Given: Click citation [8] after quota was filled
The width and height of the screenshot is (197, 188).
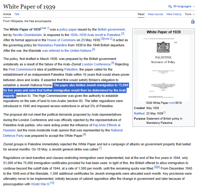Looking at the screenshot, I should click(155, 167).
